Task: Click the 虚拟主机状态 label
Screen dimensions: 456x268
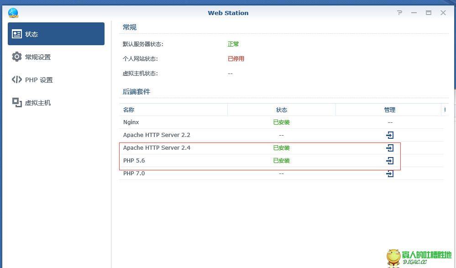Action: click(140, 74)
